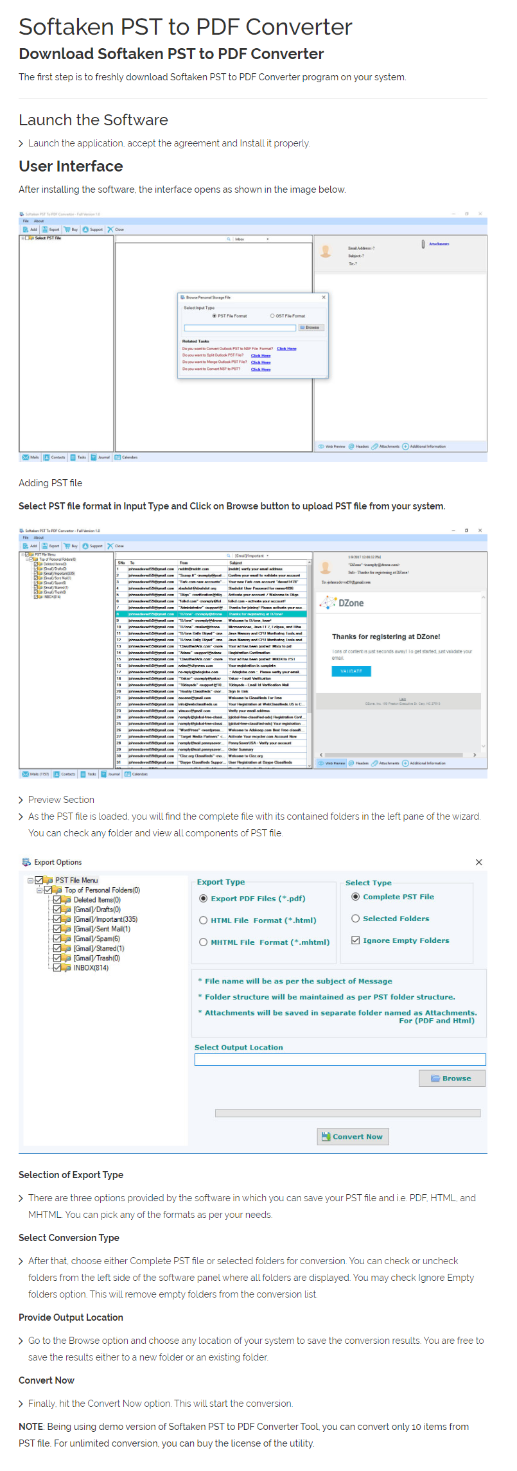Viewport: 517px width, 1471px height.
Task: Click the Convert Now button
Action: click(x=353, y=1136)
